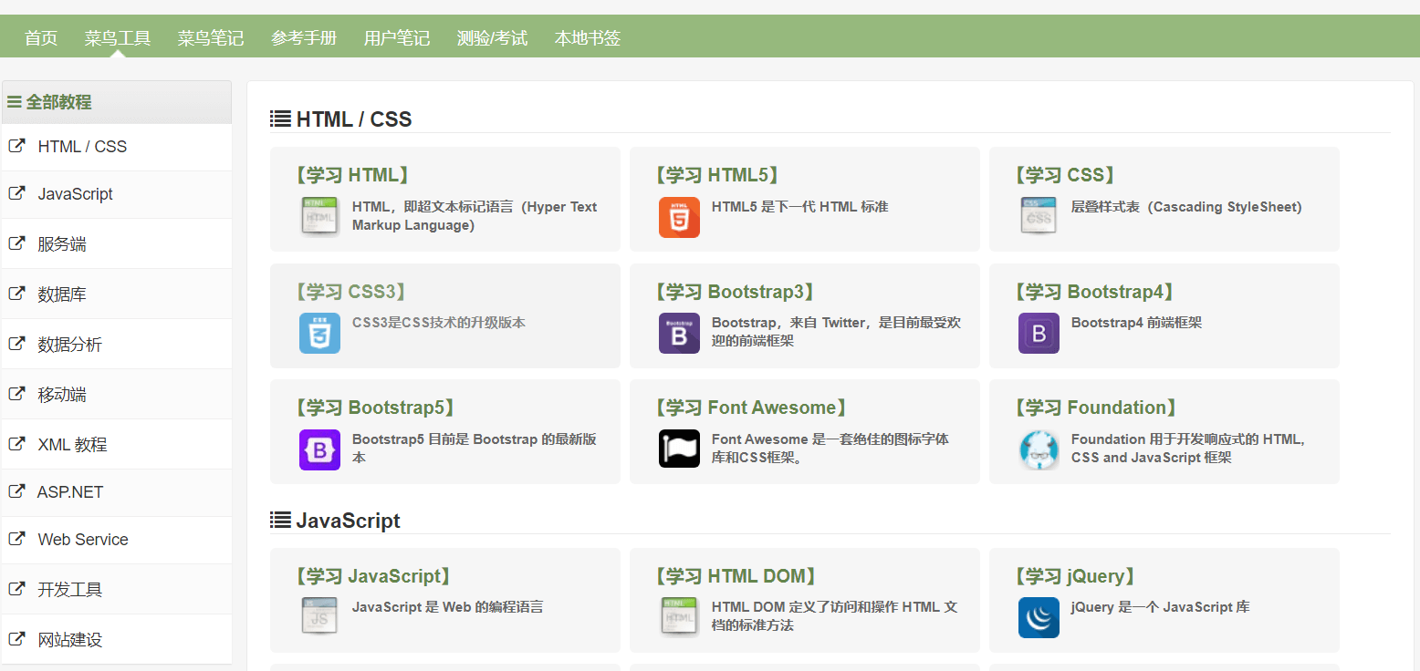
Task: Select 数据库 in the left sidebar
Action: coord(62,294)
